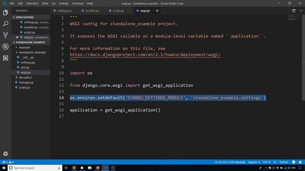Viewport: 305px width, 171px height.
Task: Change encoding via UTF-8 status
Action: [266, 162]
